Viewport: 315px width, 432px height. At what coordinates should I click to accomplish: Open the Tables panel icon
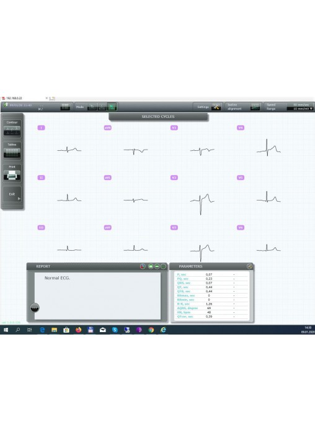(x=12, y=153)
